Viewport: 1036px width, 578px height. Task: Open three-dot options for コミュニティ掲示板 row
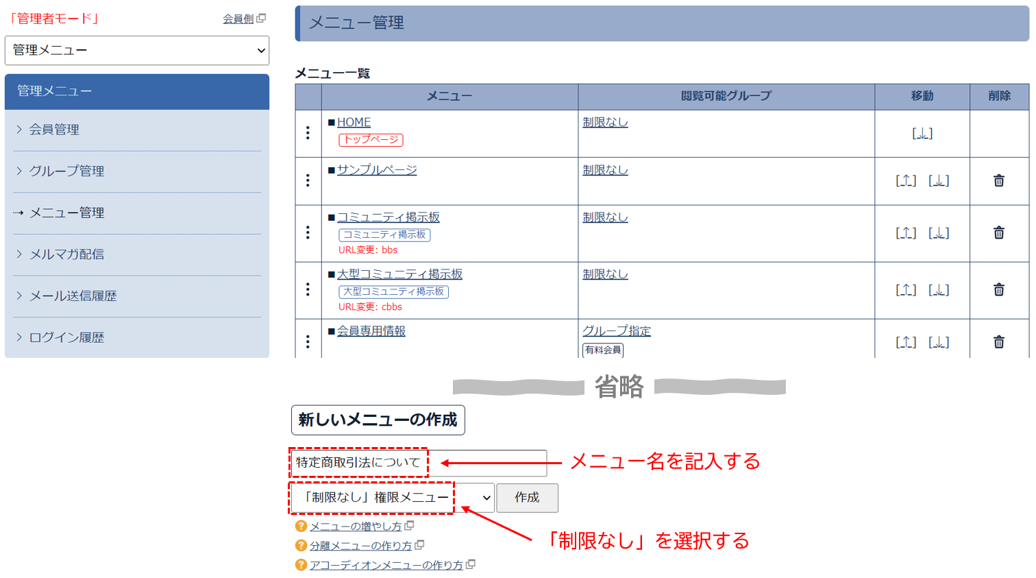click(308, 233)
